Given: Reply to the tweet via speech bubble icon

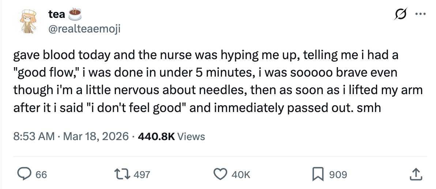Looking at the screenshot, I should coord(24,174).
